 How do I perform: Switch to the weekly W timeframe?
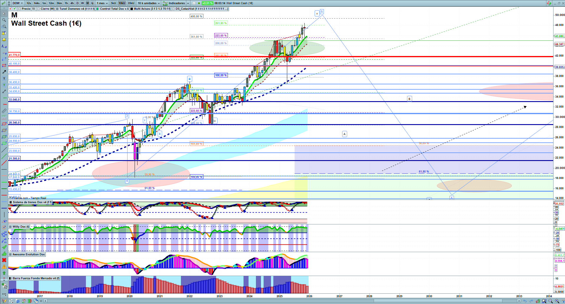click(82, 3)
